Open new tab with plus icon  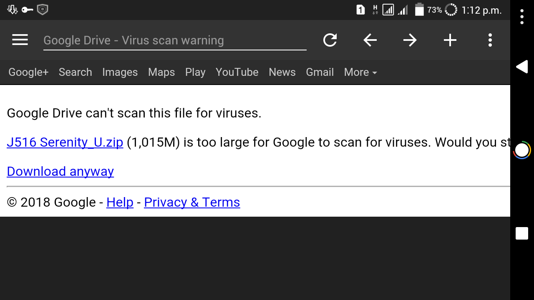(450, 40)
